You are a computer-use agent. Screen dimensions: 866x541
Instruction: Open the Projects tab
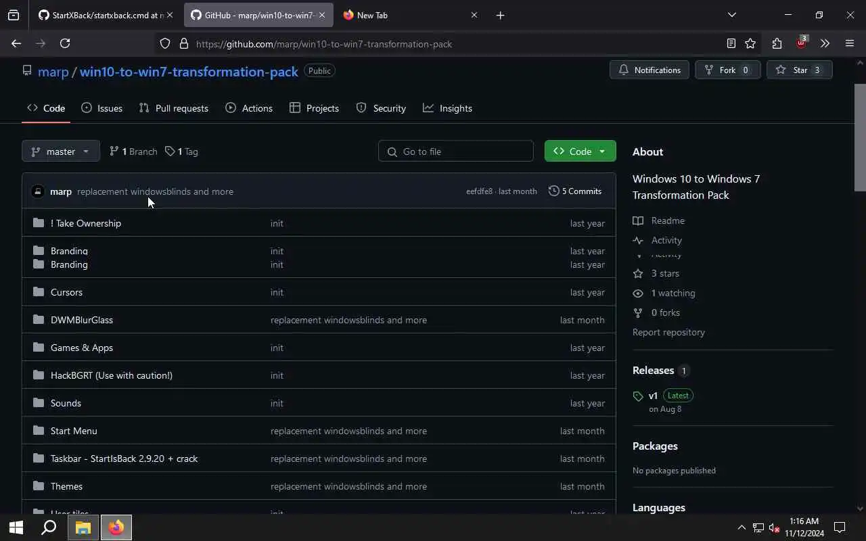tap(315, 108)
